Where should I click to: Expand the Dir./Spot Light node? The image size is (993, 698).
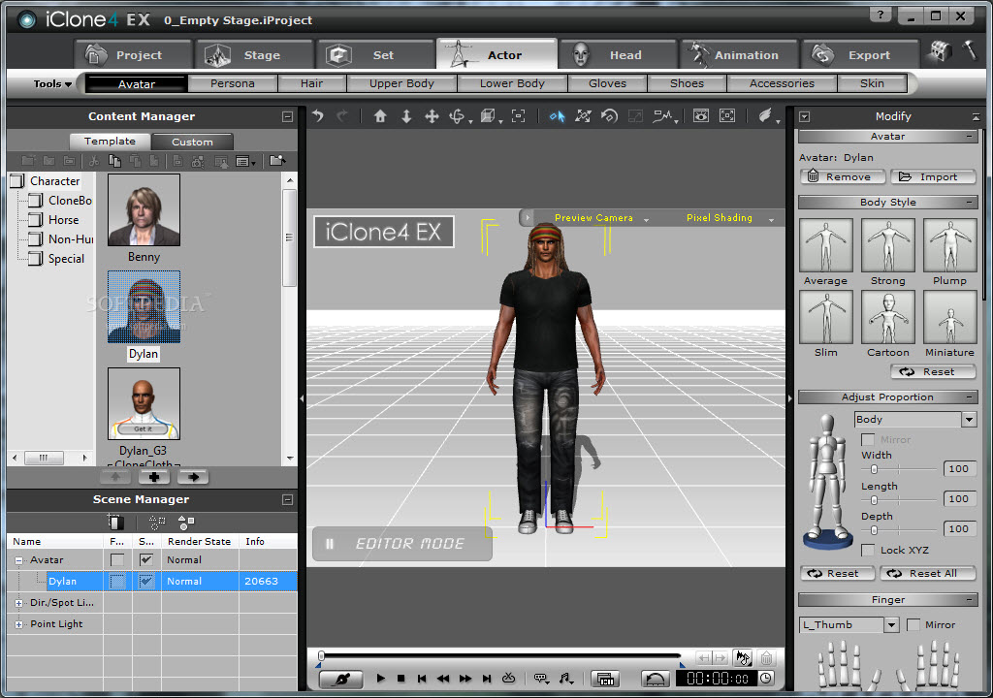18,603
